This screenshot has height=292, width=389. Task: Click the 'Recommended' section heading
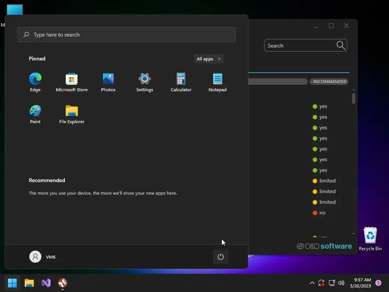pos(47,180)
